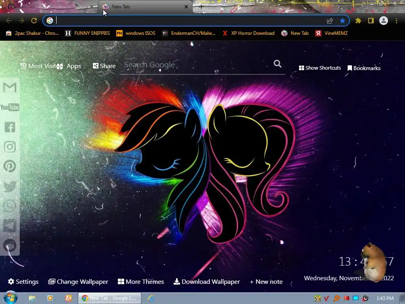The height and width of the screenshot is (304, 405).
Task: Click More Themes
Action: (141, 281)
